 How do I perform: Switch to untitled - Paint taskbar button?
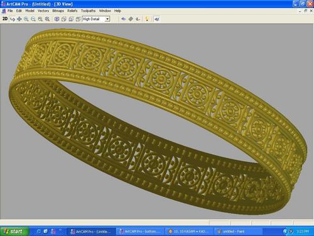238,232
